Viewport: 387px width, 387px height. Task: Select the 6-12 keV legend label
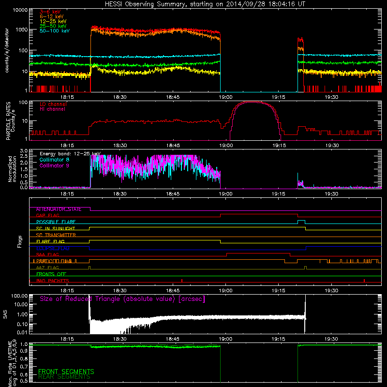tap(52, 16)
